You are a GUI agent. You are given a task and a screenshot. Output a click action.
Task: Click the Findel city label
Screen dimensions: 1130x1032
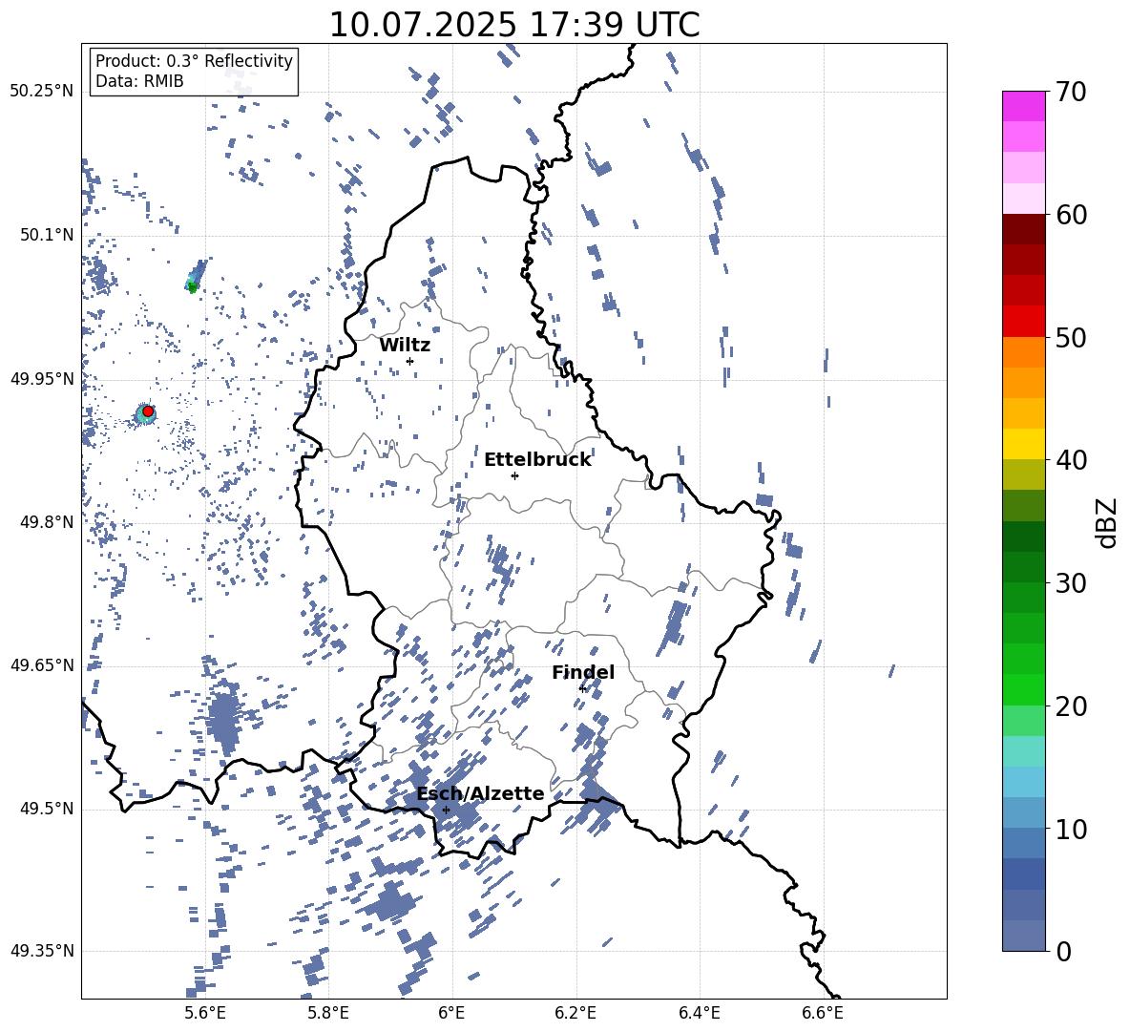tap(583, 672)
